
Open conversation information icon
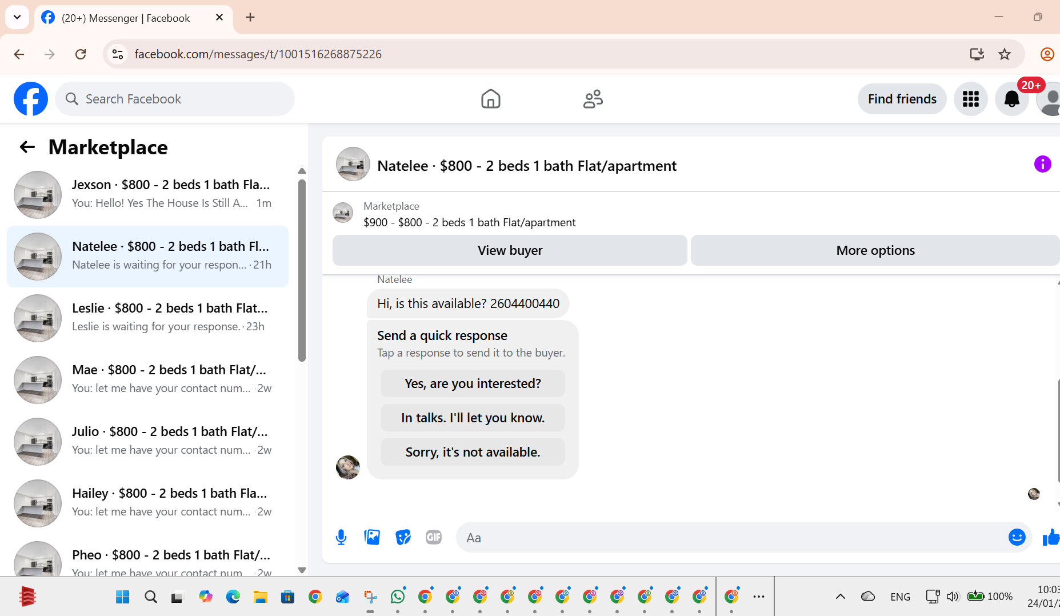coord(1042,165)
